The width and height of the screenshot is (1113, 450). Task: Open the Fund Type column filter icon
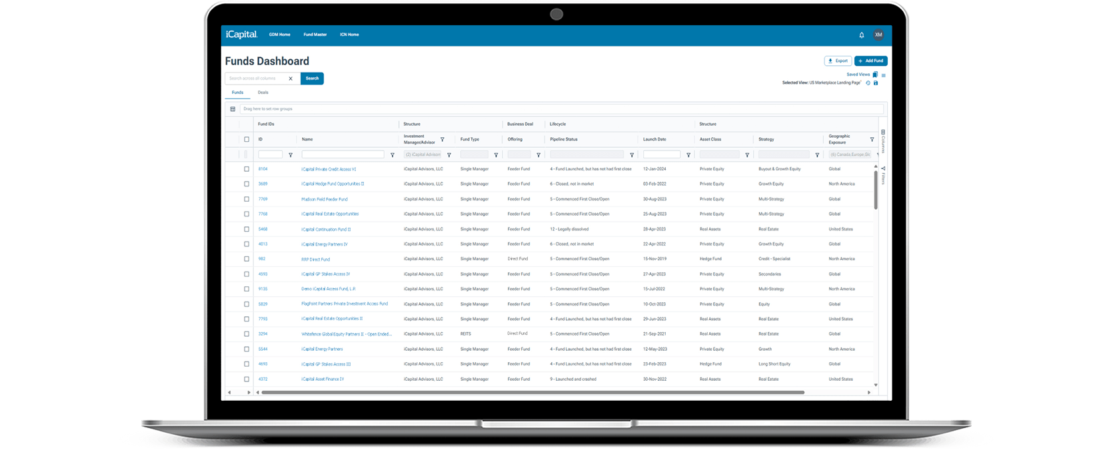pyautogui.click(x=496, y=155)
